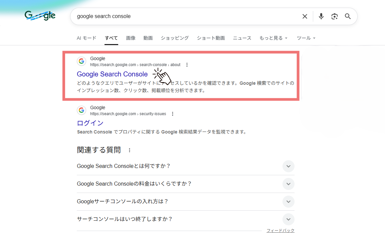Switch to the 画像 tab
The width and height of the screenshot is (385, 236).
coord(131,38)
